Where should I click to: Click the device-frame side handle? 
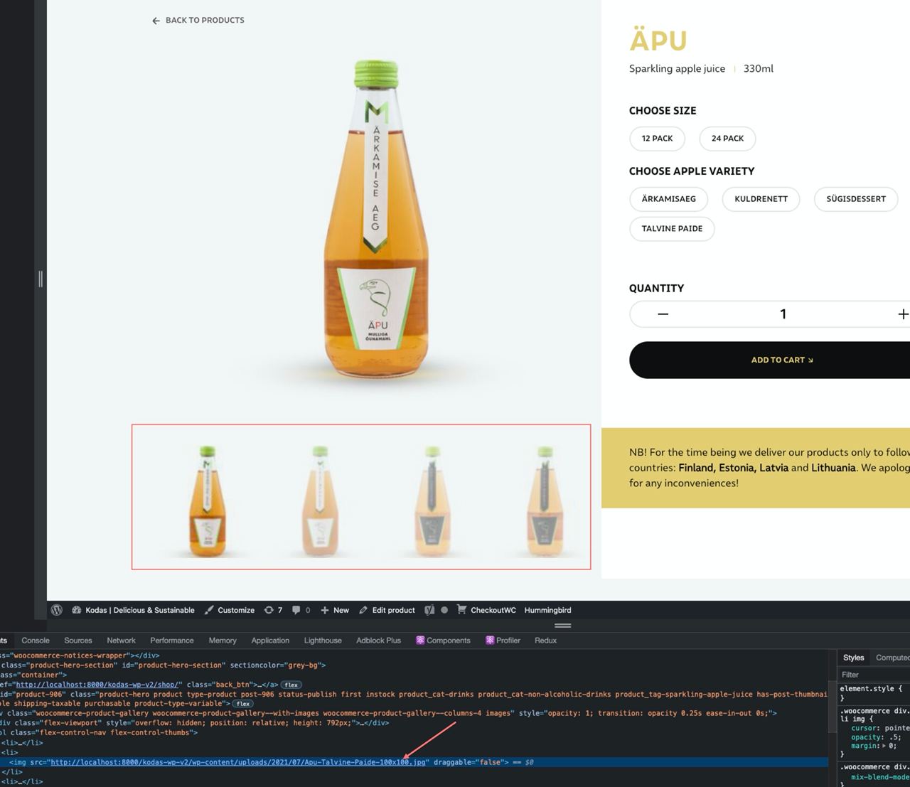tap(41, 279)
